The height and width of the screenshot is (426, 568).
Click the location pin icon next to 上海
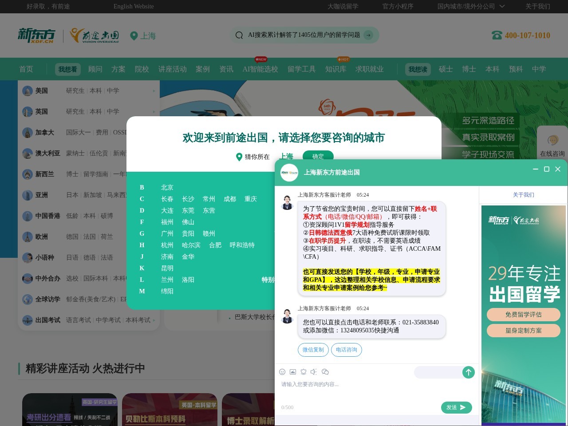pyautogui.click(x=134, y=36)
